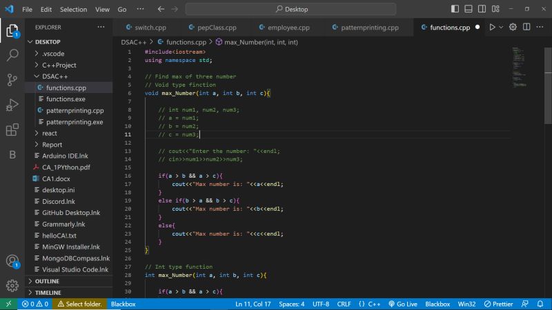Click the Desktop command center search box
552x310 pixels.
click(x=290, y=9)
